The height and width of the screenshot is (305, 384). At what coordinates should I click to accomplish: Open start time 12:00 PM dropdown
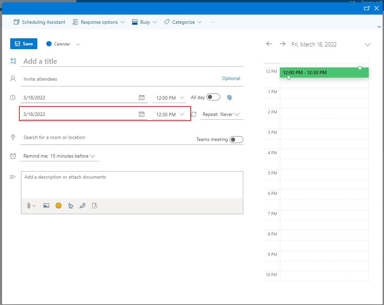[169, 98]
